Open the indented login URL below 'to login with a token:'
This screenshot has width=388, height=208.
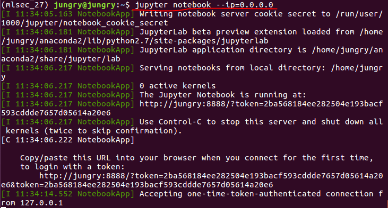click(x=211, y=176)
